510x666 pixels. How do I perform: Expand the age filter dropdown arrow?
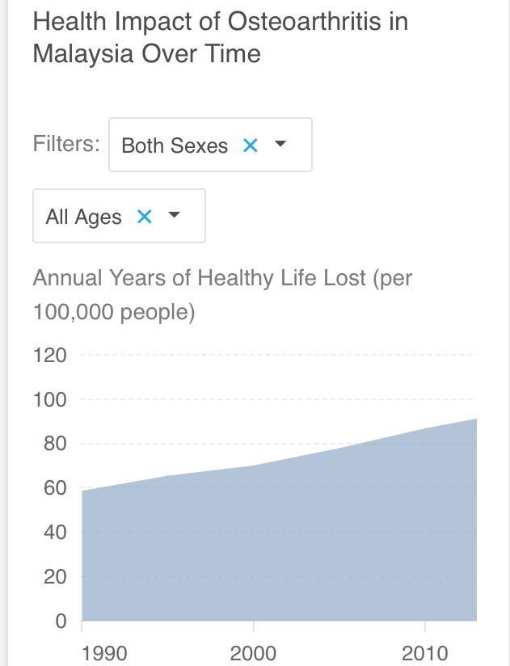click(174, 216)
